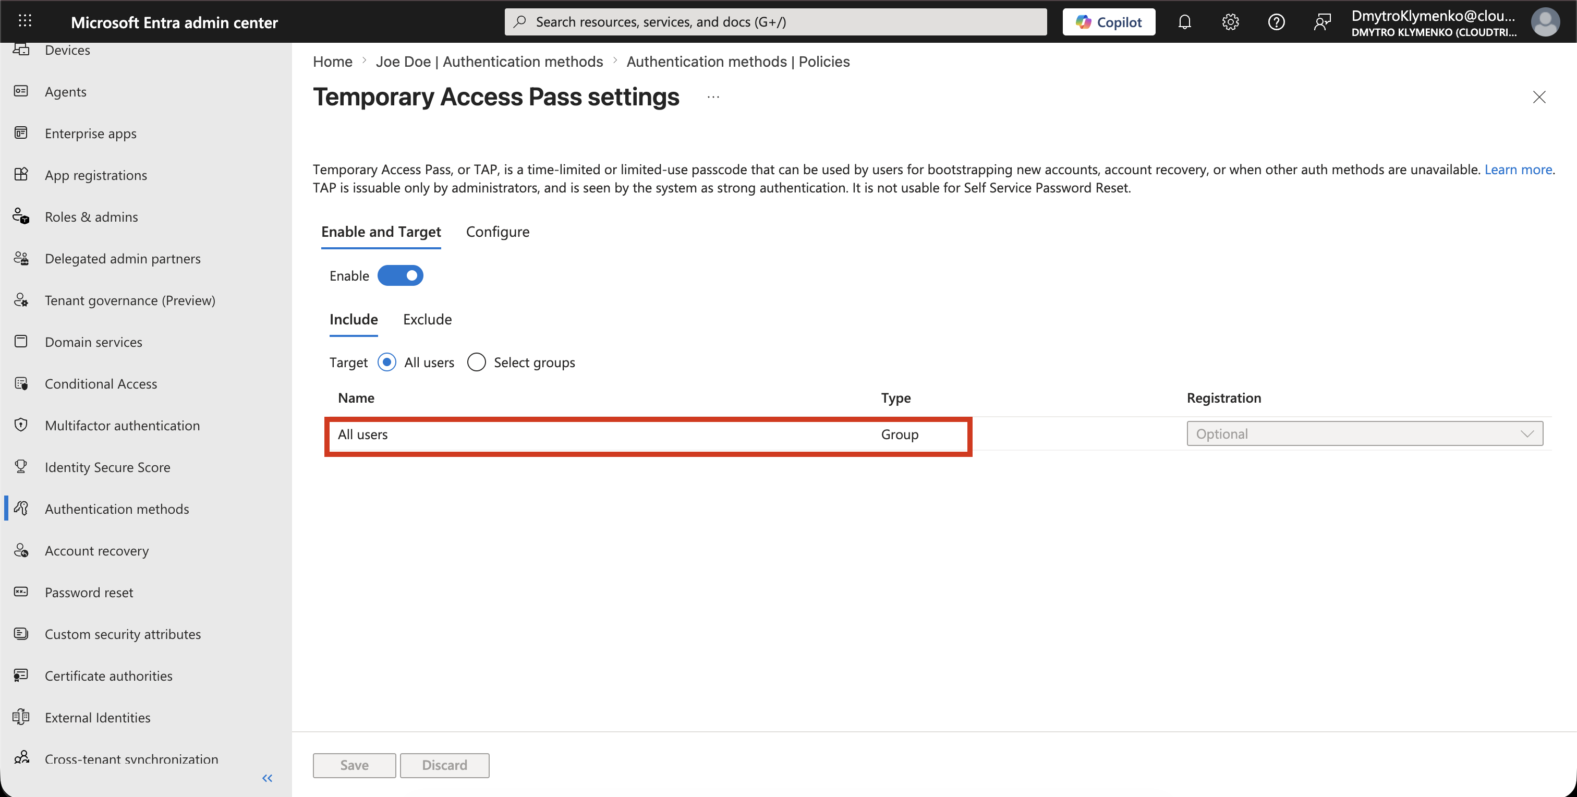Toggle the Enable switch
This screenshot has height=797, width=1577.
pos(401,275)
